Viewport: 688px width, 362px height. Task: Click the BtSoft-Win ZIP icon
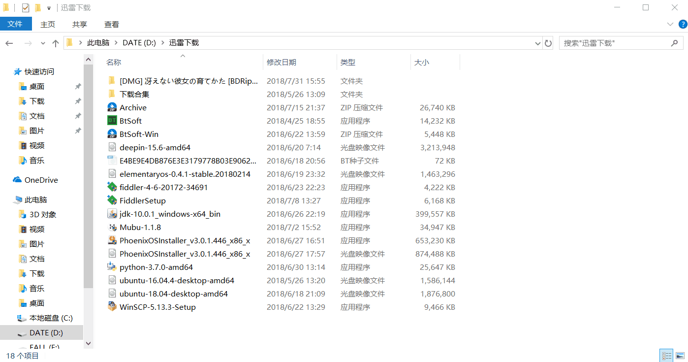112,134
